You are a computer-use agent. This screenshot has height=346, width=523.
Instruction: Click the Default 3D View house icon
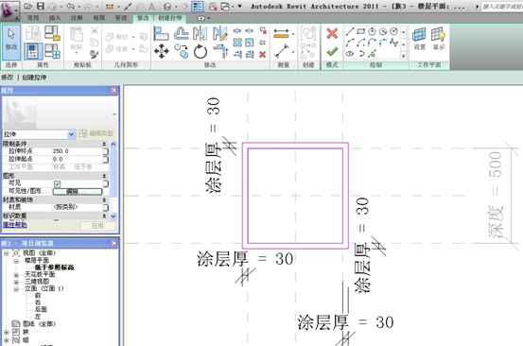pos(167,6)
